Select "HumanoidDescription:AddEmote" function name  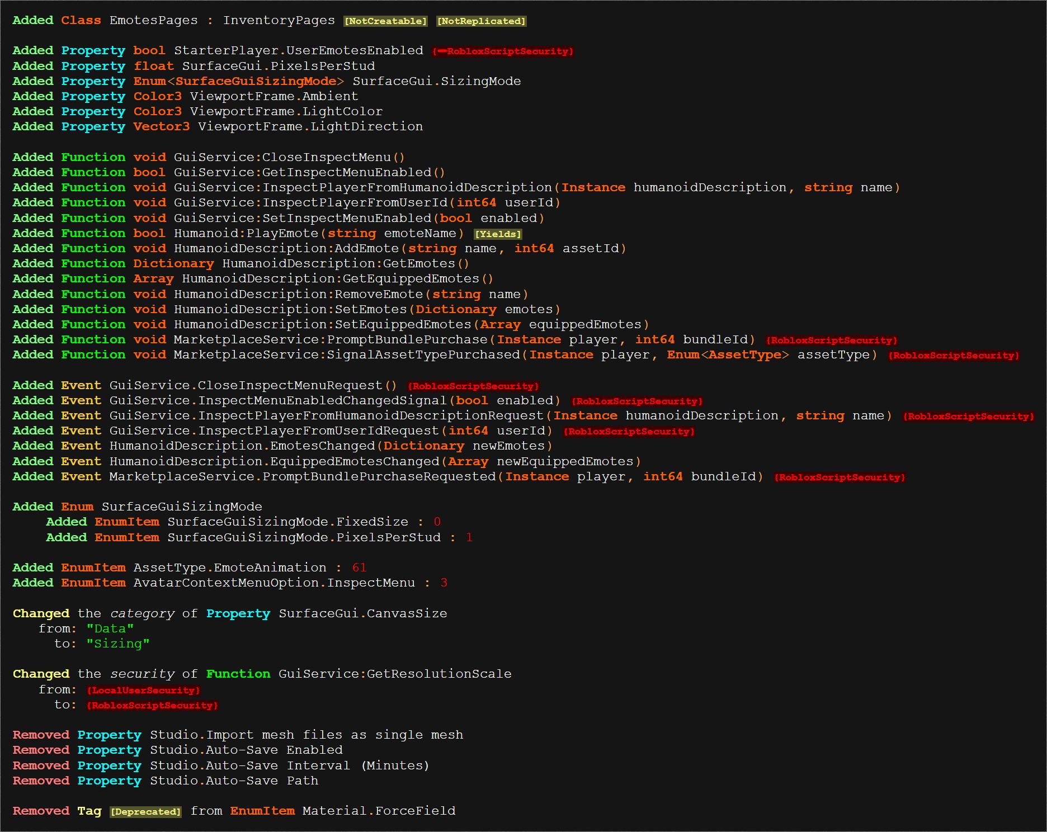point(286,248)
